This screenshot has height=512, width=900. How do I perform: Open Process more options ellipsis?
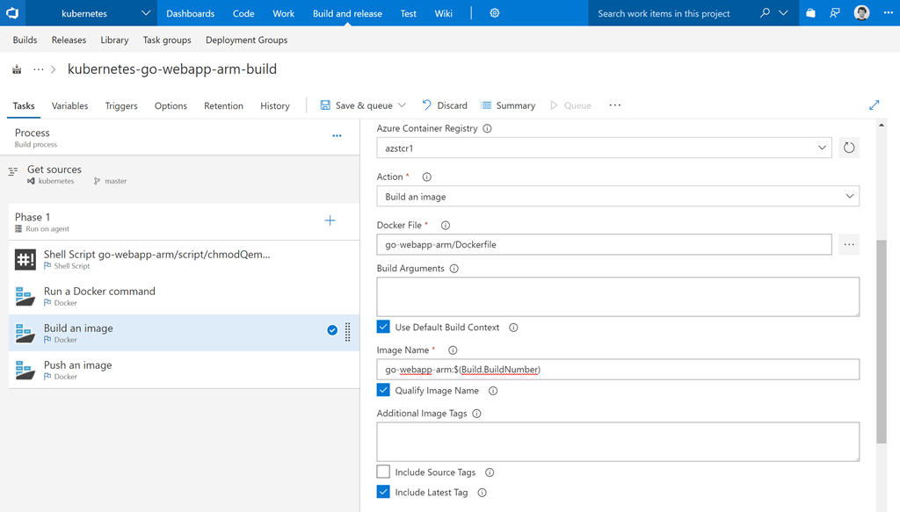click(x=337, y=136)
